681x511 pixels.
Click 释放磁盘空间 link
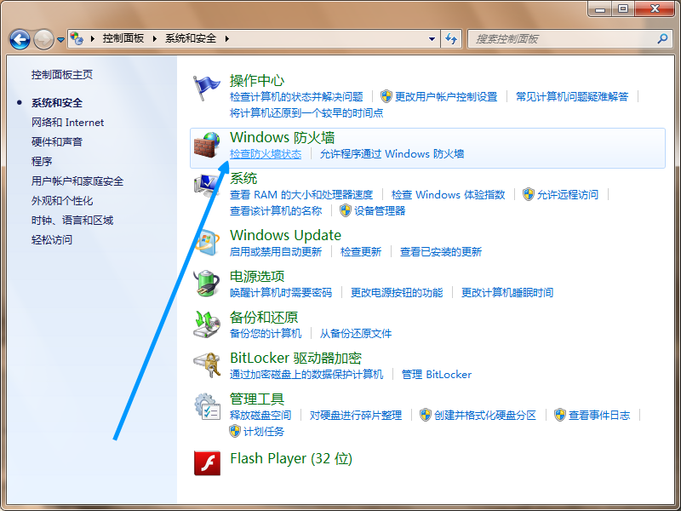tap(260, 415)
